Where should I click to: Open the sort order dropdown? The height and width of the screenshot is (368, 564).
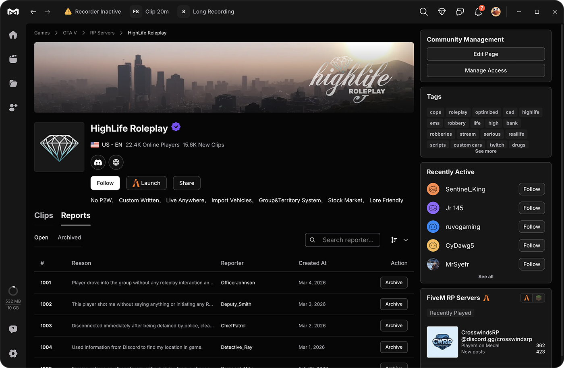(x=400, y=240)
